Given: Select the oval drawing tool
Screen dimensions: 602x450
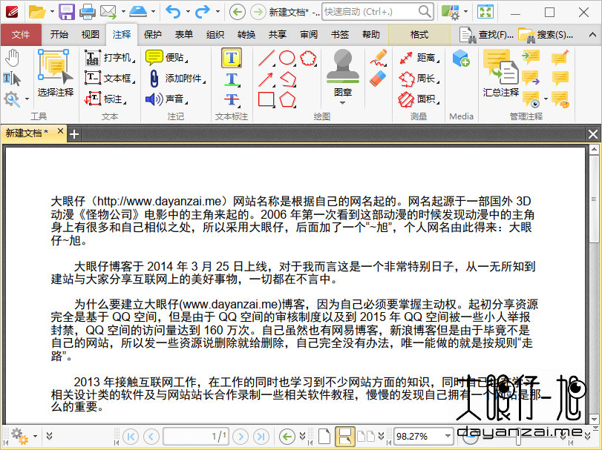Looking at the screenshot, I should pyautogui.click(x=287, y=58).
